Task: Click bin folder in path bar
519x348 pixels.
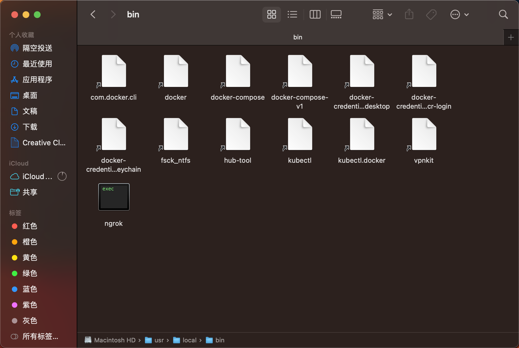Action: tap(215, 340)
